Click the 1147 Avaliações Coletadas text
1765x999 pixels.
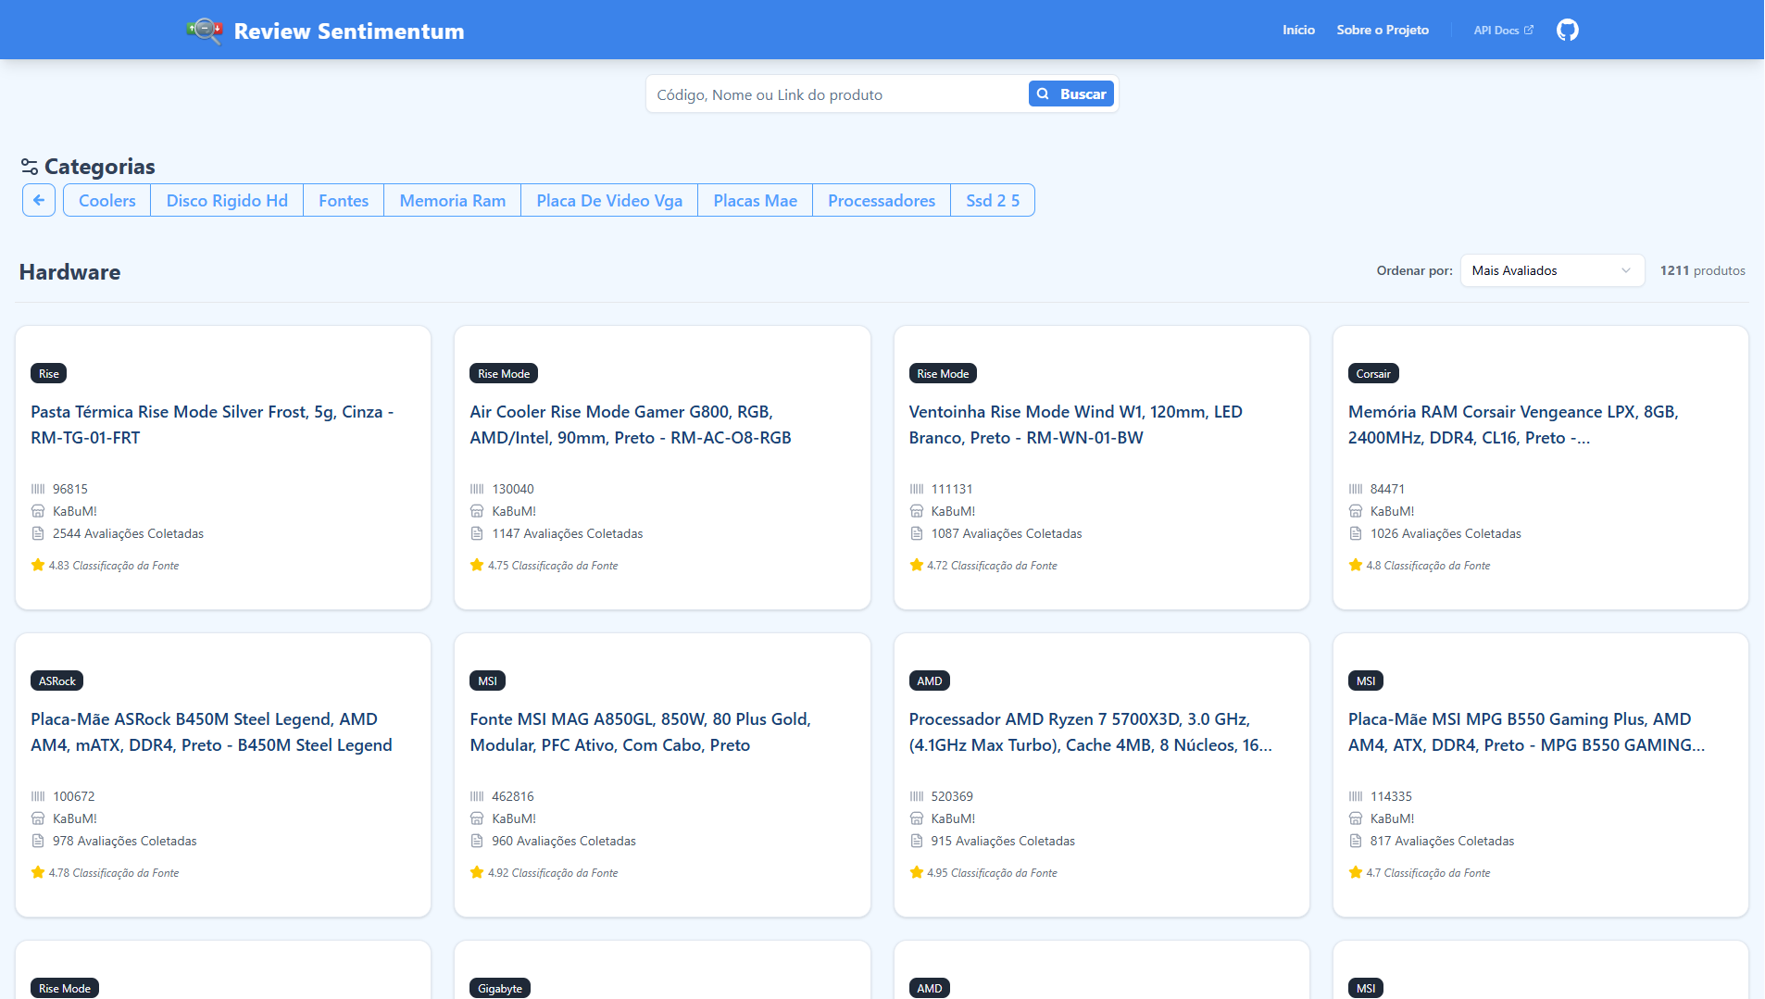pyautogui.click(x=568, y=533)
